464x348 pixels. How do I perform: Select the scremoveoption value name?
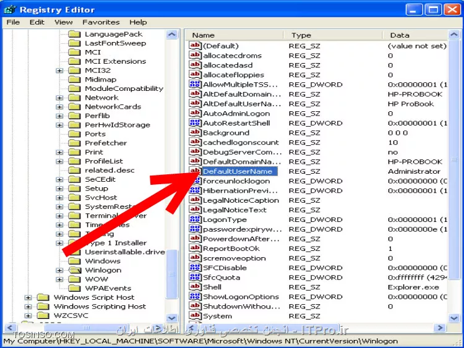click(234, 258)
